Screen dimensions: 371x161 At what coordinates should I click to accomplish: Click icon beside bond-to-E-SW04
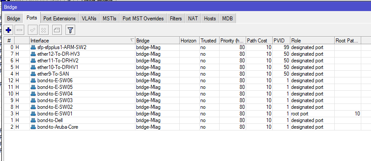click(33, 94)
